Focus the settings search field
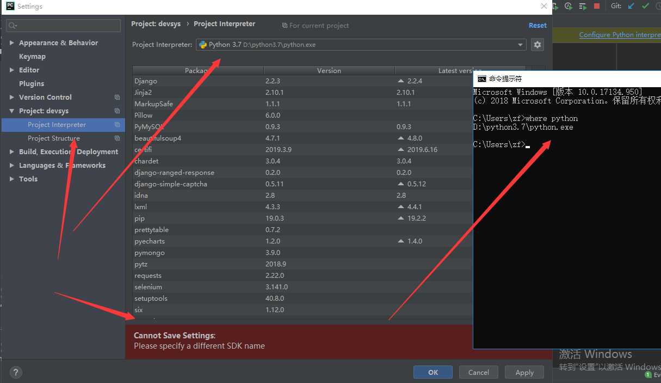The width and height of the screenshot is (661, 383). [64, 26]
